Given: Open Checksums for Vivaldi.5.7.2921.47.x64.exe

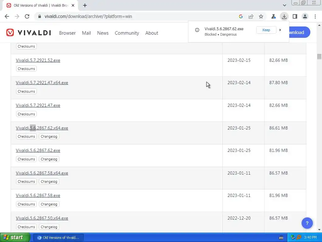Looking at the screenshot, I should [x=26, y=91].
